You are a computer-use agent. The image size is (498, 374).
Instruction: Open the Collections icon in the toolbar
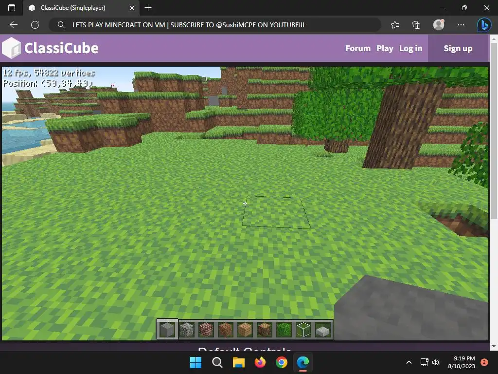pyautogui.click(x=416, y=25)
